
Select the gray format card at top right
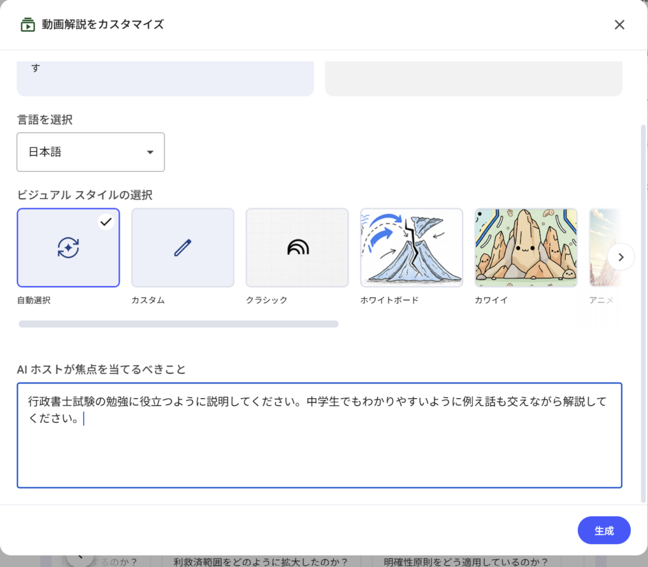point(473,78)
